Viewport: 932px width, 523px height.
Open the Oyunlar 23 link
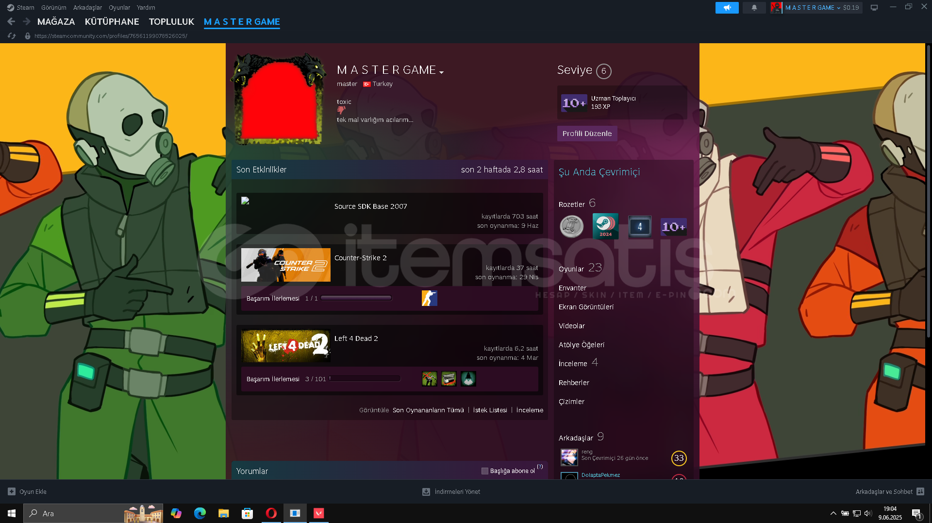[580, 268]
